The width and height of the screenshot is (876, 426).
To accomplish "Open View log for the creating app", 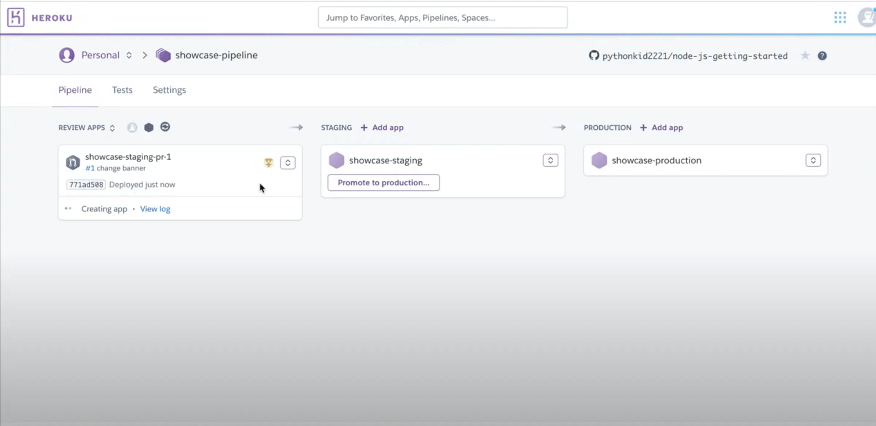I will click(x=155, y=209).
